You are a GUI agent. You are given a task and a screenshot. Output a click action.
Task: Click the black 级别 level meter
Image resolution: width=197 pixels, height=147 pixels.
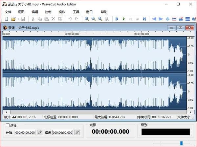[x=165, y=132]
